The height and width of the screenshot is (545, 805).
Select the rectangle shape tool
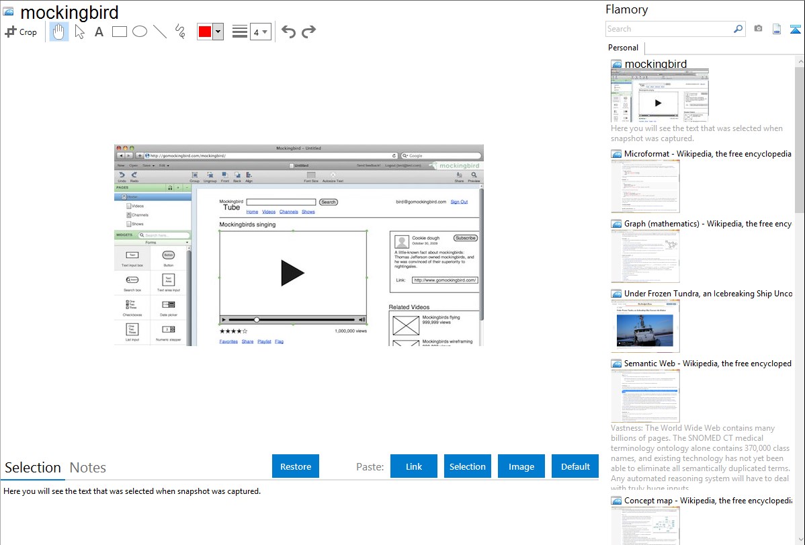(120, 32)
